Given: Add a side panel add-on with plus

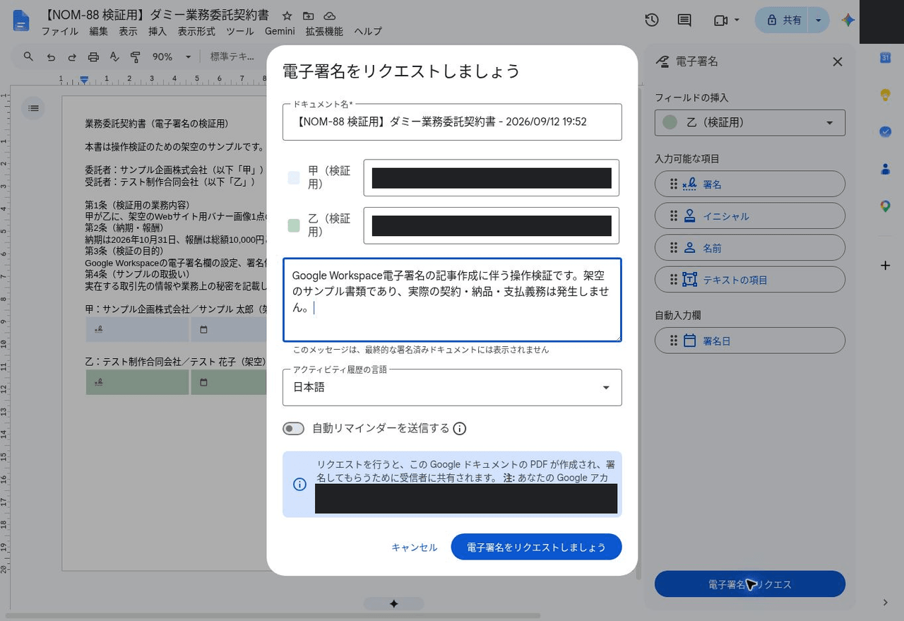Looking at the screenshot, I should coord(885,266).
